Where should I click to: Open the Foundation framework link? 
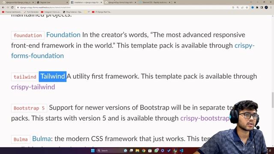pyautogui.click(x=63, y=35)
